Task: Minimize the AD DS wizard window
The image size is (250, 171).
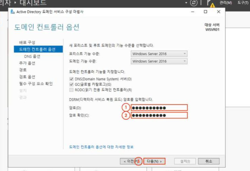Action: (192, 12)
